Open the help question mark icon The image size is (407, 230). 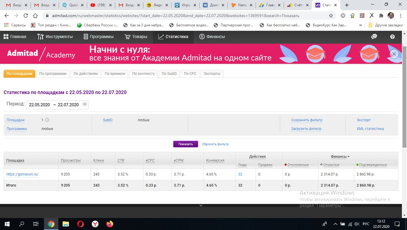click(392, 37)
